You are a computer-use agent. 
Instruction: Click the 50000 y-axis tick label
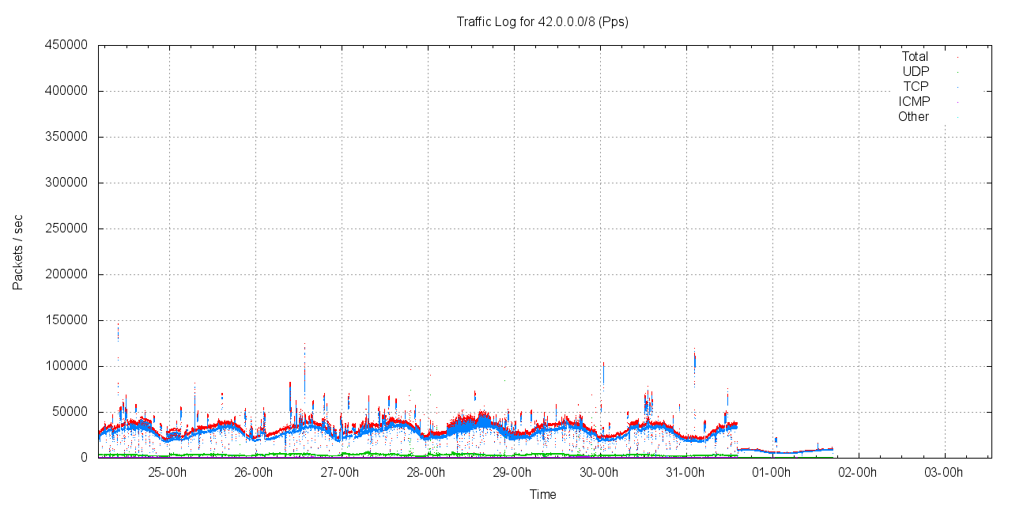71,413
